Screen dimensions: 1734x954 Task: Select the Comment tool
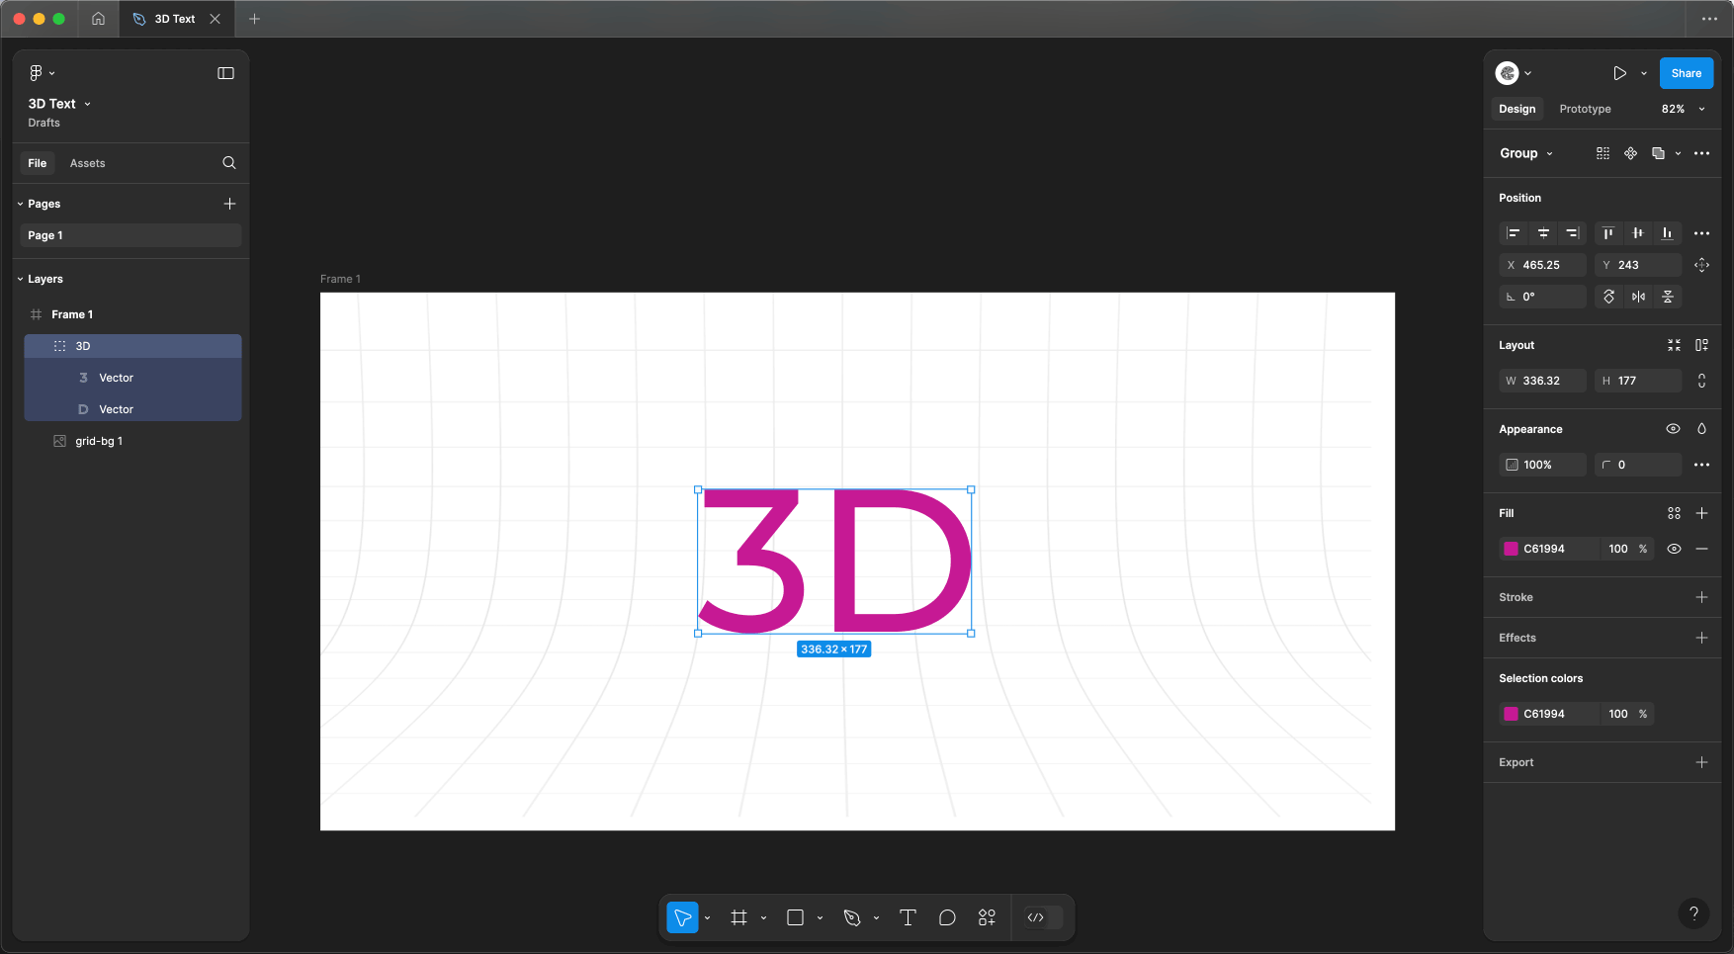(x=947, y=917)
